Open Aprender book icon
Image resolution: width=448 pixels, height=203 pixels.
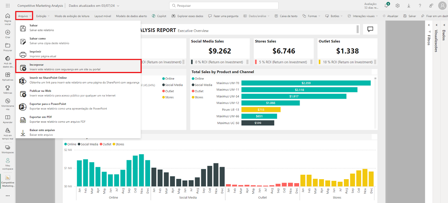pos(8,119)
